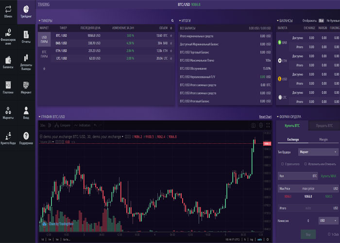The image size is (340, 243).
Task: Expand the Тип Ордера dropdown
Action: click(318, 152)
